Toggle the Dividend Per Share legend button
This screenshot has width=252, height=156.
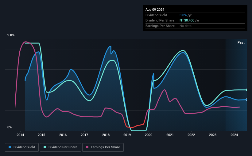coord(60,147)
